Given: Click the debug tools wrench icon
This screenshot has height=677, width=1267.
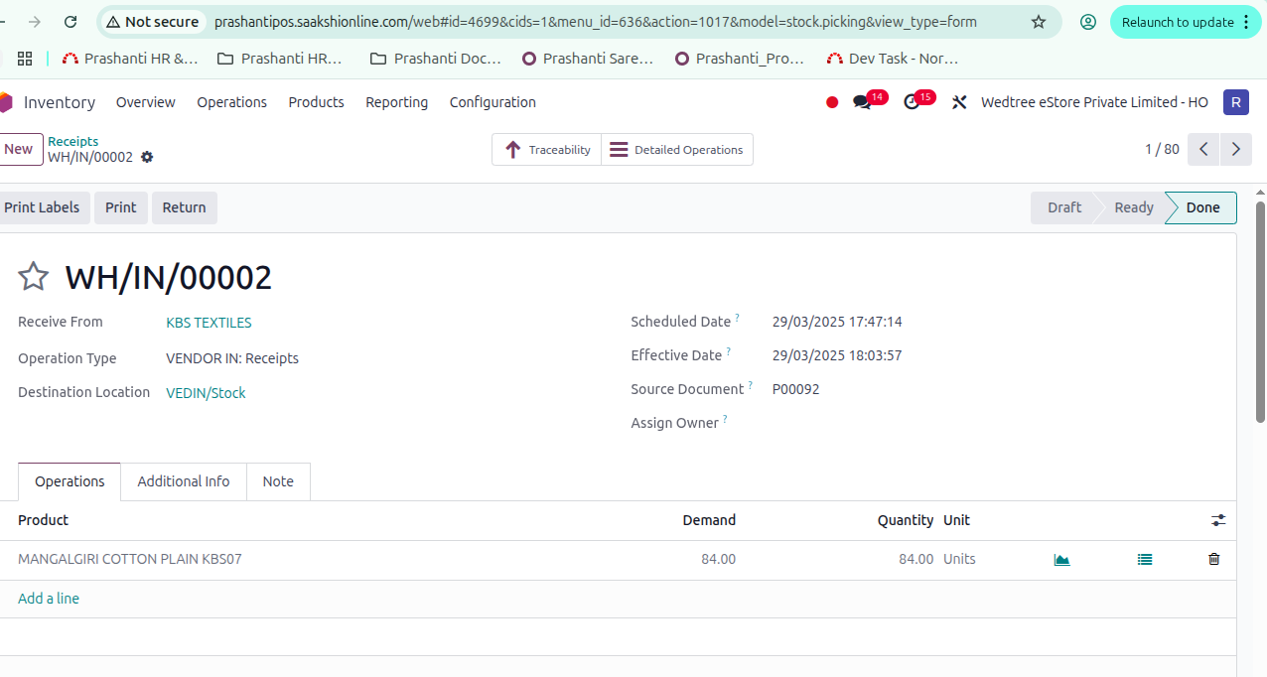Looking at the screenshot, I should [959, 102].
